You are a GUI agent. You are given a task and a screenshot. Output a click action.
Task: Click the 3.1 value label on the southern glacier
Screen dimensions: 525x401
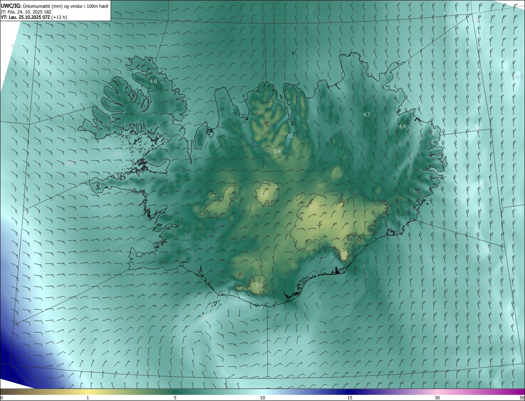(258, 285)
